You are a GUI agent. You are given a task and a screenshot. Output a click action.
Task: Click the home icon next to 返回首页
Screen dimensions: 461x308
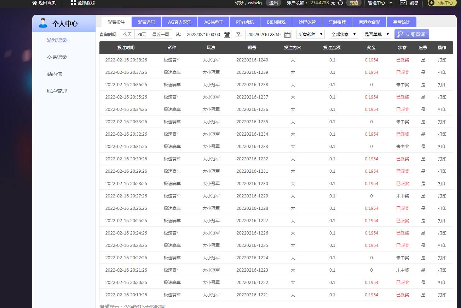(34, 3)
